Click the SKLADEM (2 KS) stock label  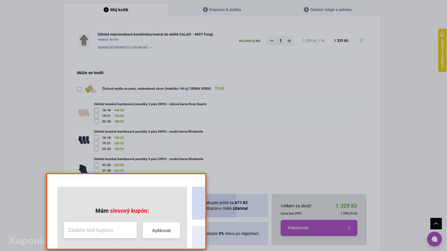point(250,41)
